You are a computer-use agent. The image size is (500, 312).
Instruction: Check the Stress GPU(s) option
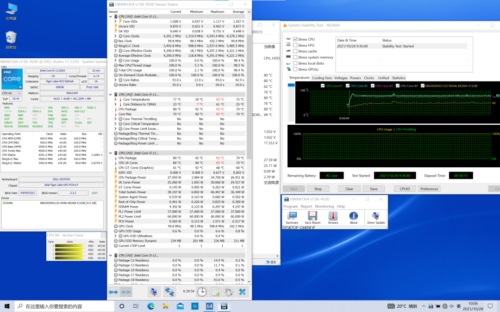coord(295,69)
